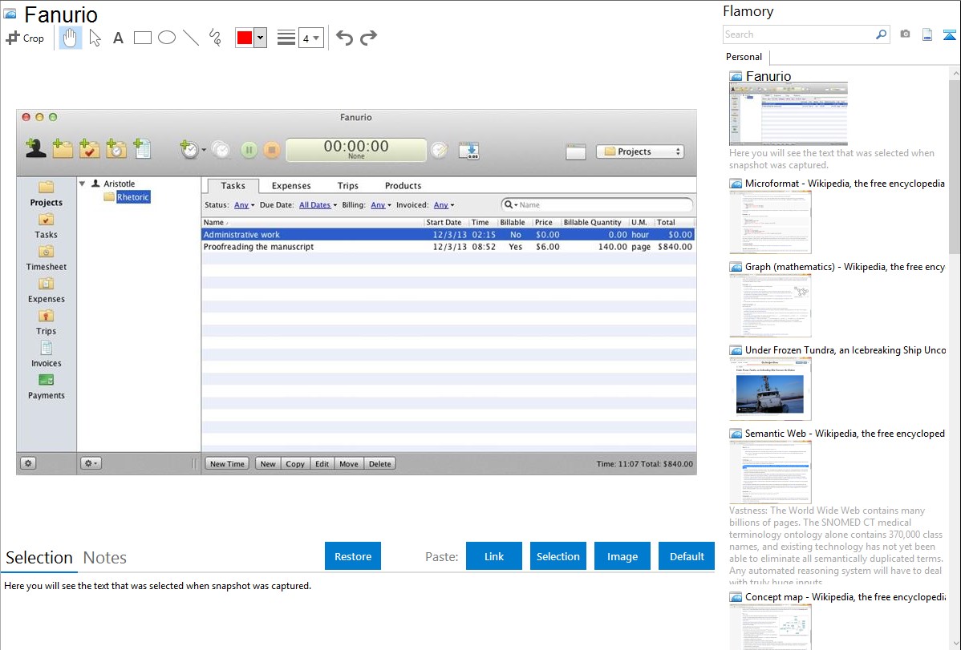Select the Rhetoric project folder

click(127, 196)
